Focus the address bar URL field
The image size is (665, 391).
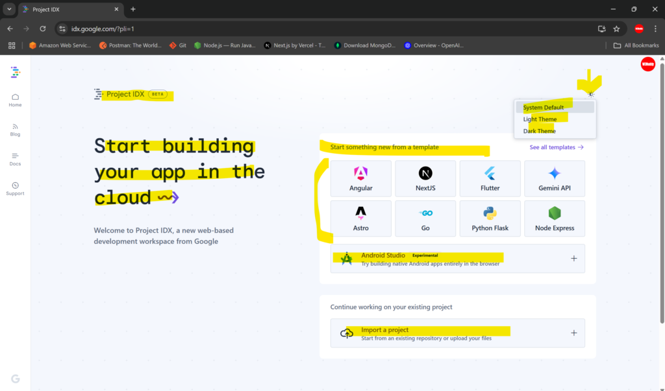(331, 29)
